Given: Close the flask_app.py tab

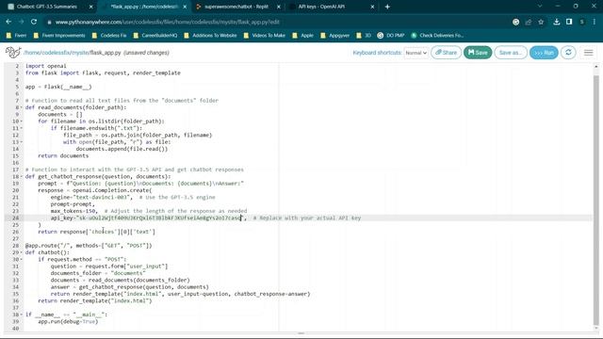Looking at the screenshot, I should [185, 7].
